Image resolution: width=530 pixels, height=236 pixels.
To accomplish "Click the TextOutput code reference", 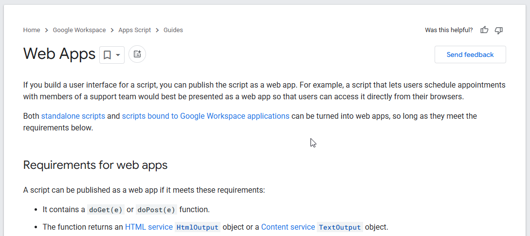I will click(340, 227).
